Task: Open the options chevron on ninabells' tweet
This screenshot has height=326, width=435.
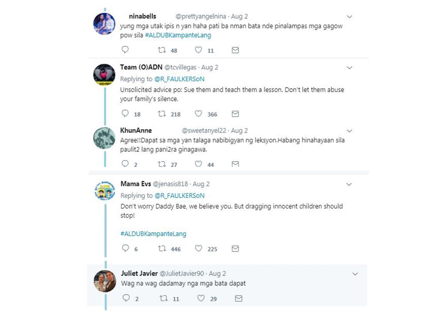Action: (349, 17)
